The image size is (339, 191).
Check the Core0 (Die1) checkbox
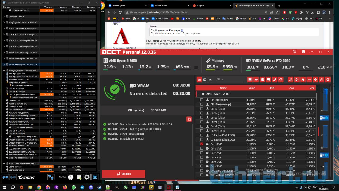pyautogui.click(x=202, y=109)
